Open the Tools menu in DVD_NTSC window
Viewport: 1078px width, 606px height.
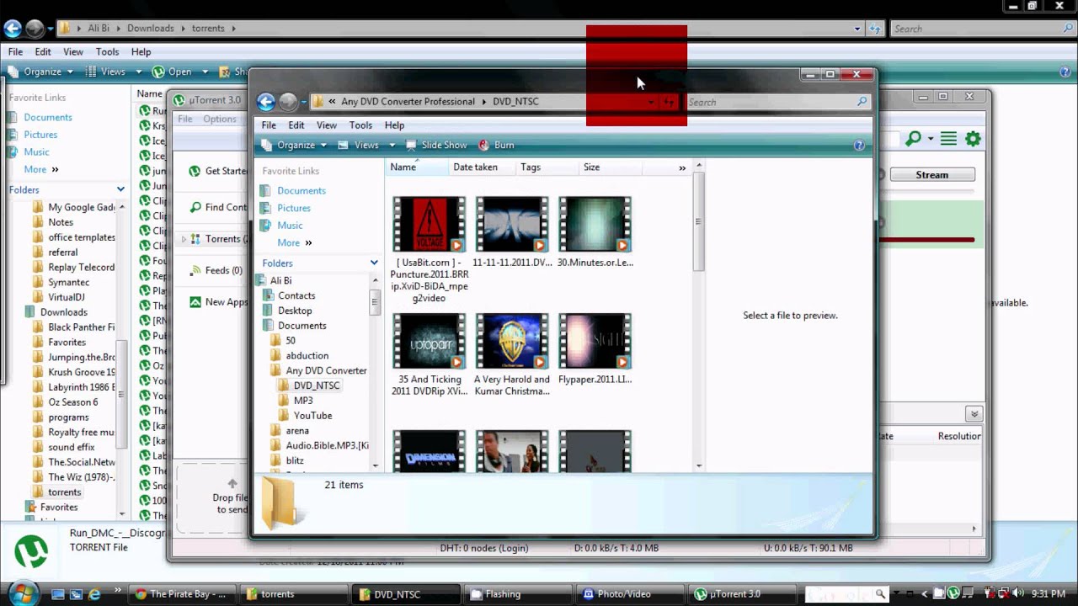click(360, 125)
